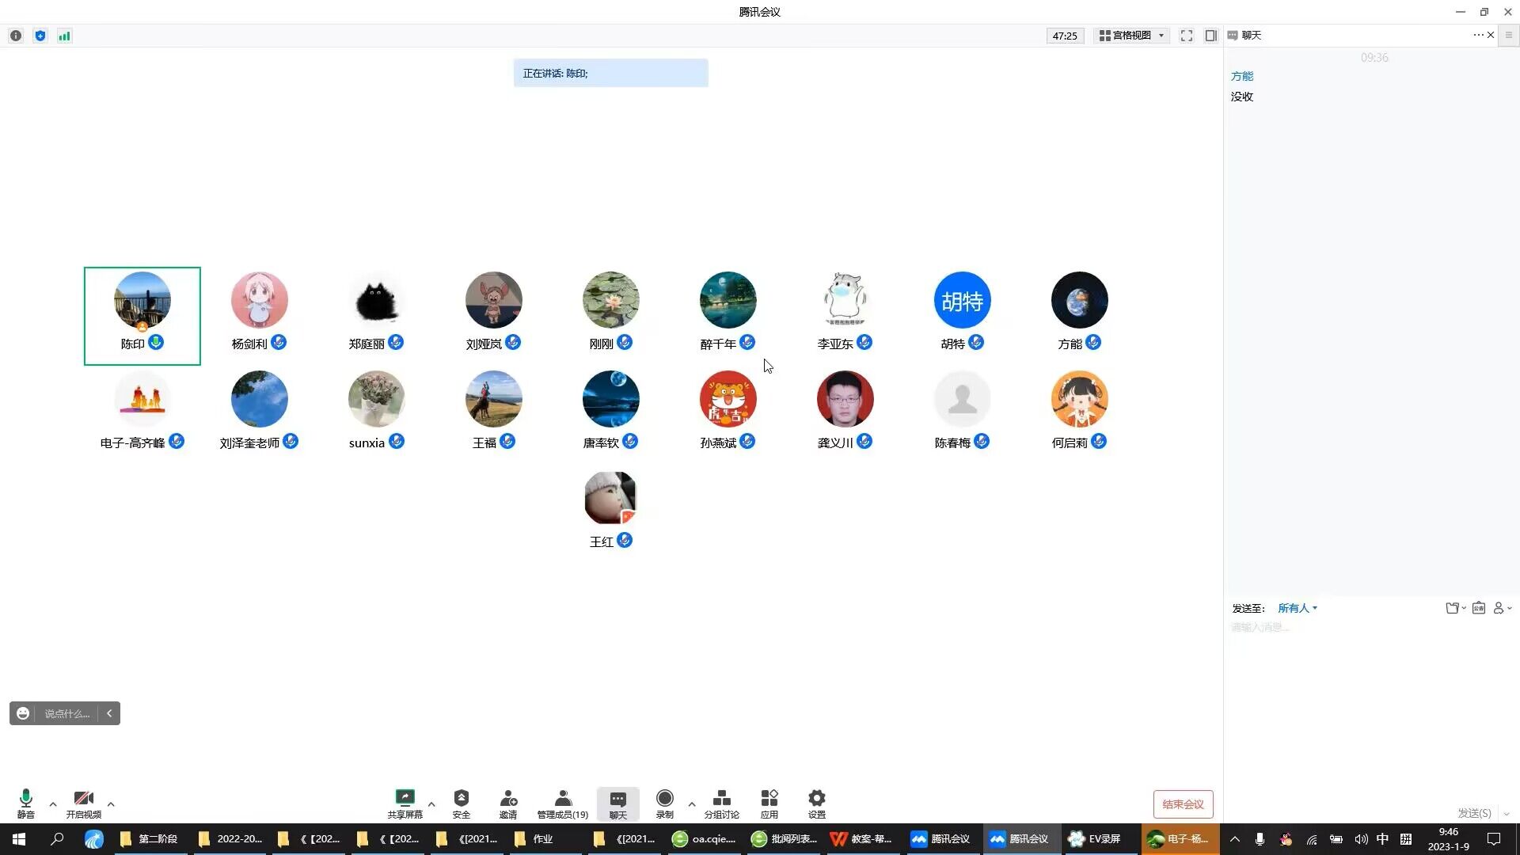
Task: Click the 结束会议 end meeting button
Action: coord(1183,804)
